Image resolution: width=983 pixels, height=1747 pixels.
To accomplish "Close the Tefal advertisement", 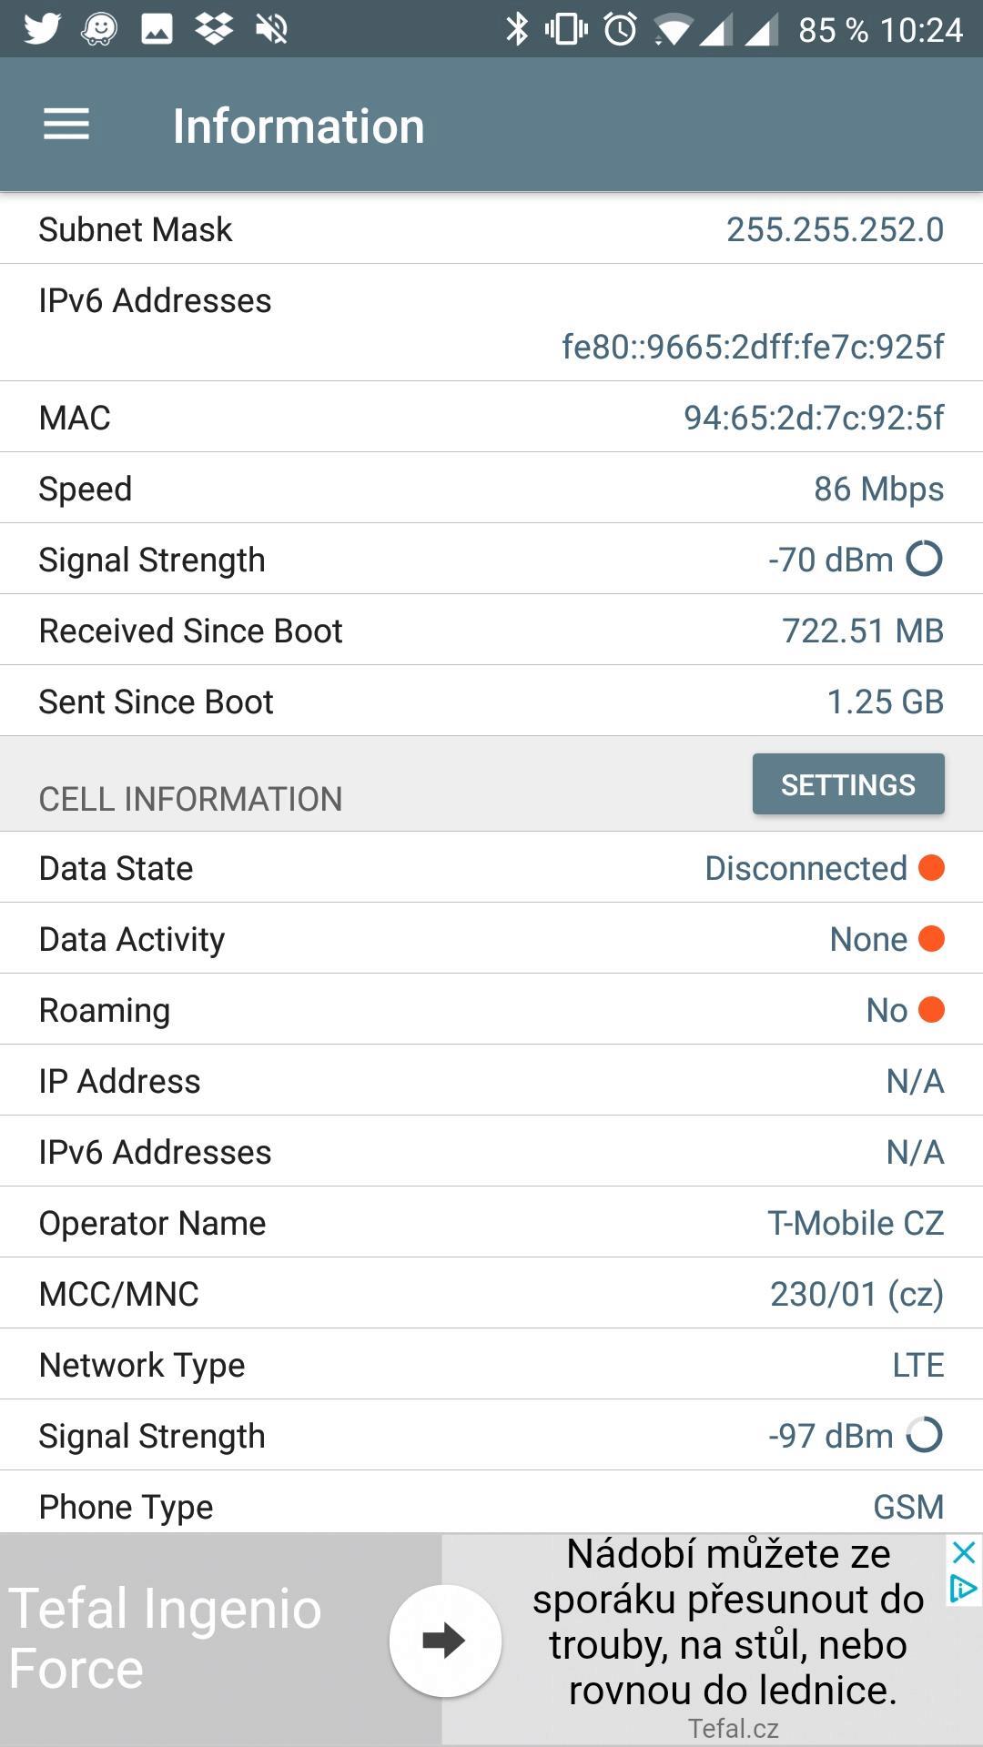I will pos(964,1552).
